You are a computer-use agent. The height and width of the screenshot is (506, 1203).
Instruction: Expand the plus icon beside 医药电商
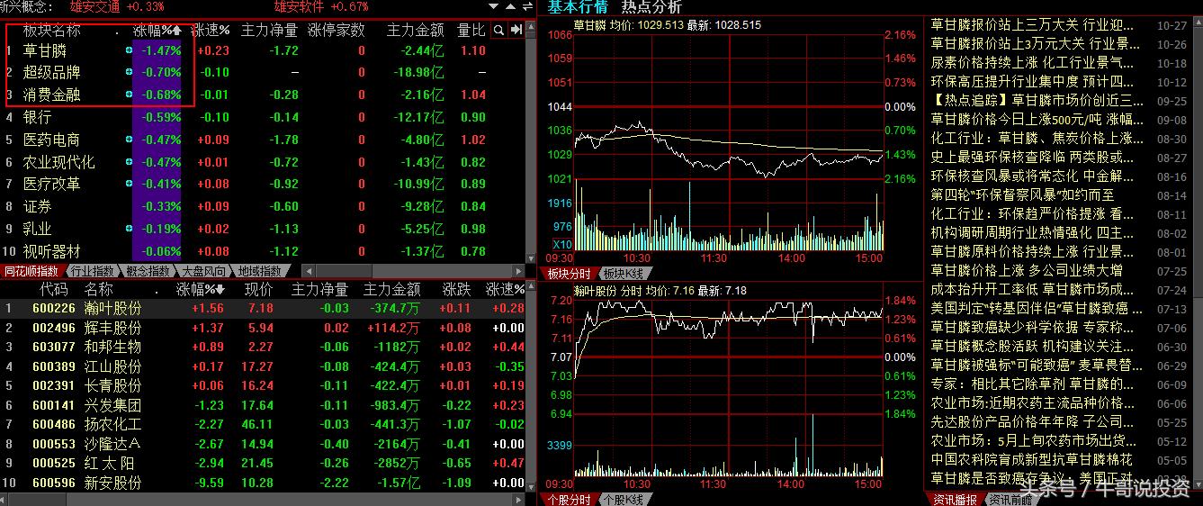[129, 140]
